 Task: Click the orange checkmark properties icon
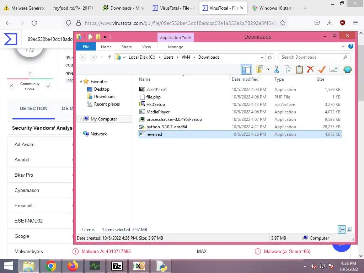coord(322,69)
